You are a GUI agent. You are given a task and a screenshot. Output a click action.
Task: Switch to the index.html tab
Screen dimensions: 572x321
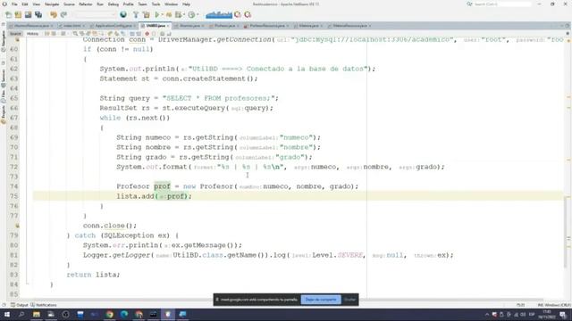[x=72, y=26]
